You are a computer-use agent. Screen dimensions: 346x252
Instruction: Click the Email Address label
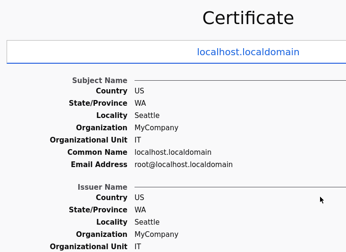point(99,165)
